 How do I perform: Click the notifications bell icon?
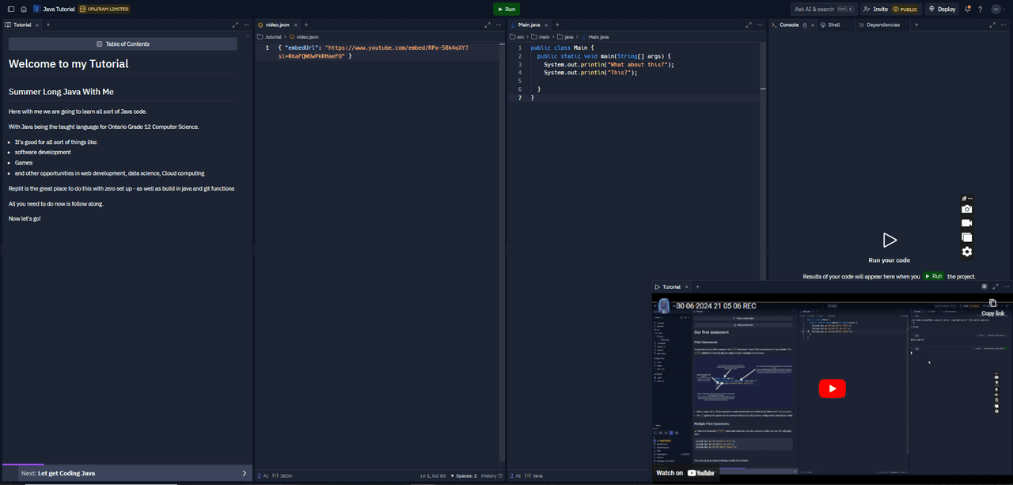[x=967, y=9]
